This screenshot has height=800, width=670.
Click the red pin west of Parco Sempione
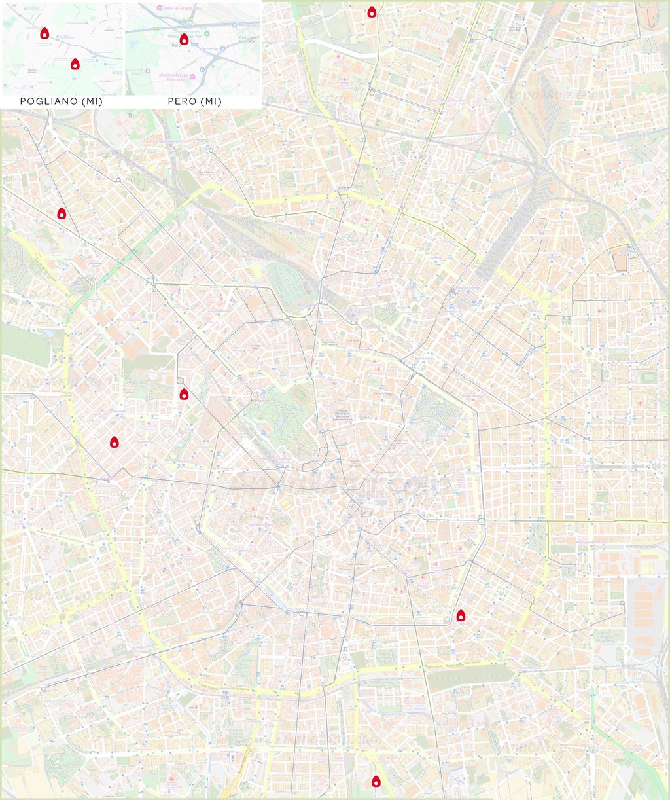pos(184,393)
